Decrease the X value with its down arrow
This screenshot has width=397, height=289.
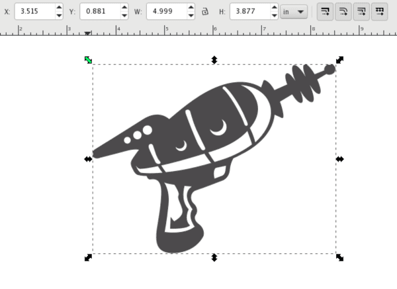point(59,15)
